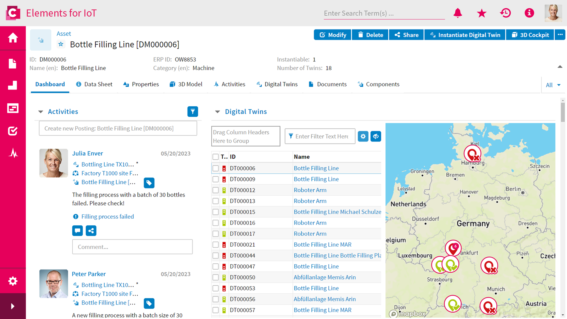Screen dimensions: 567x319
Task: Click the red map marker near Hamburg
Action: point(472,154)
